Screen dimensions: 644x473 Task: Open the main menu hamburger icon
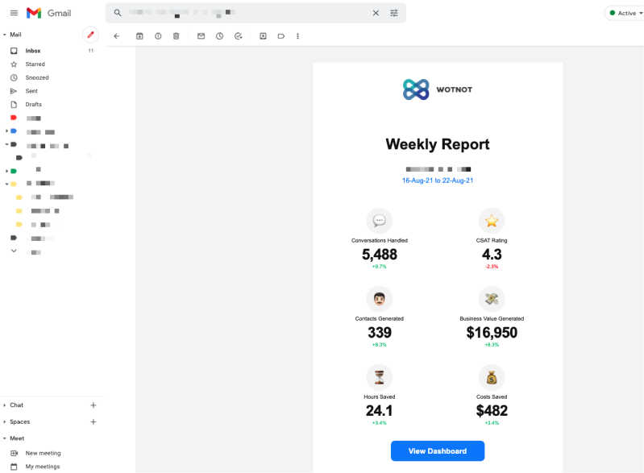click(x=14, y=13)
